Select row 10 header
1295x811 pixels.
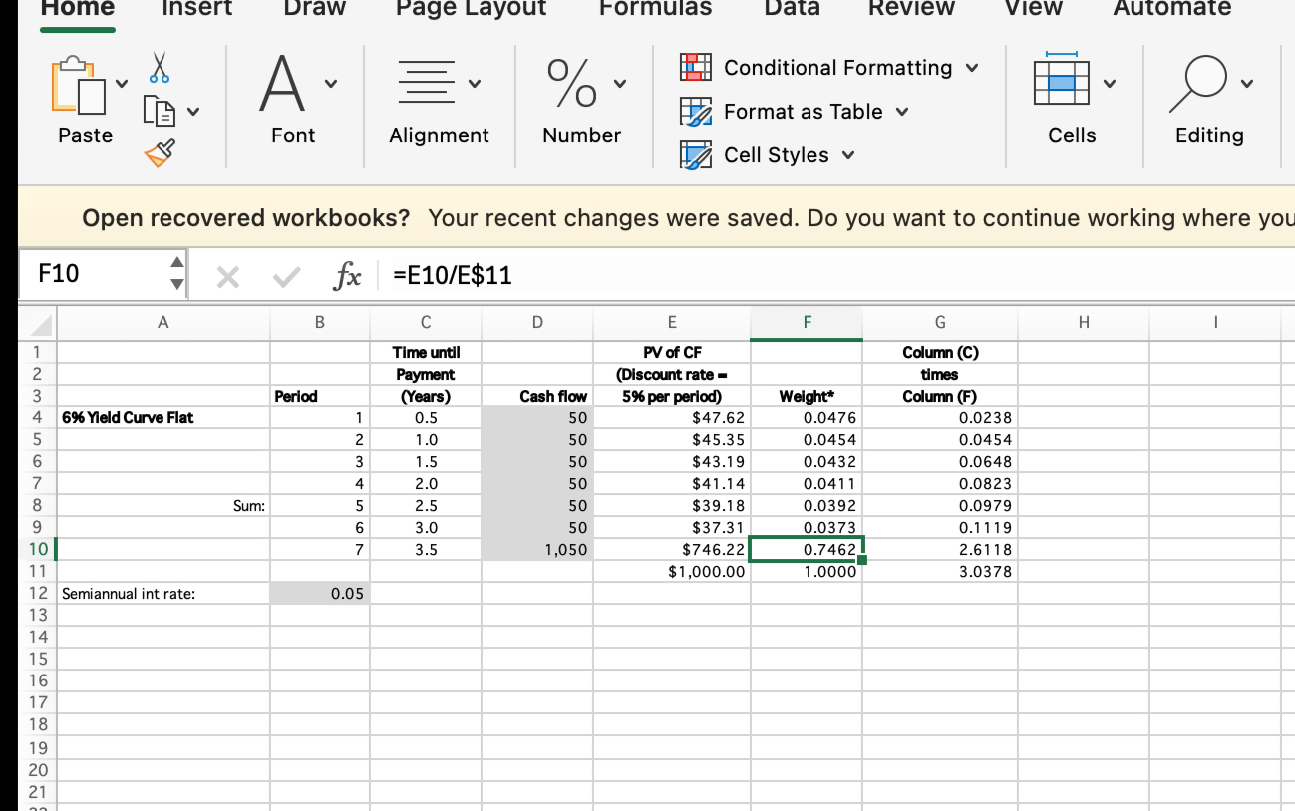pyautogui.click(x=37, y=549)
